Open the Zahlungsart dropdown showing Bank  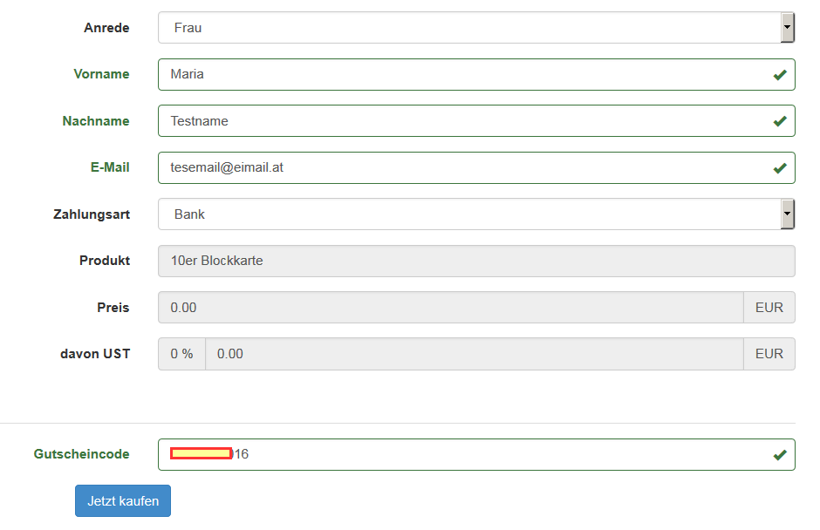(x=476, y=214)
